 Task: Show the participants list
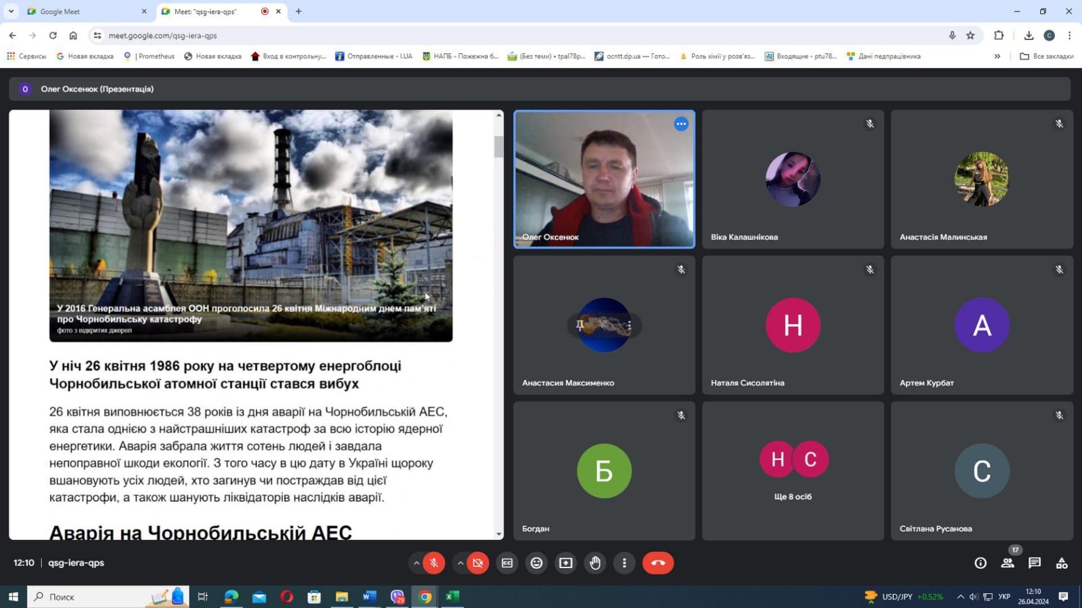click(x=1007, y=563)
